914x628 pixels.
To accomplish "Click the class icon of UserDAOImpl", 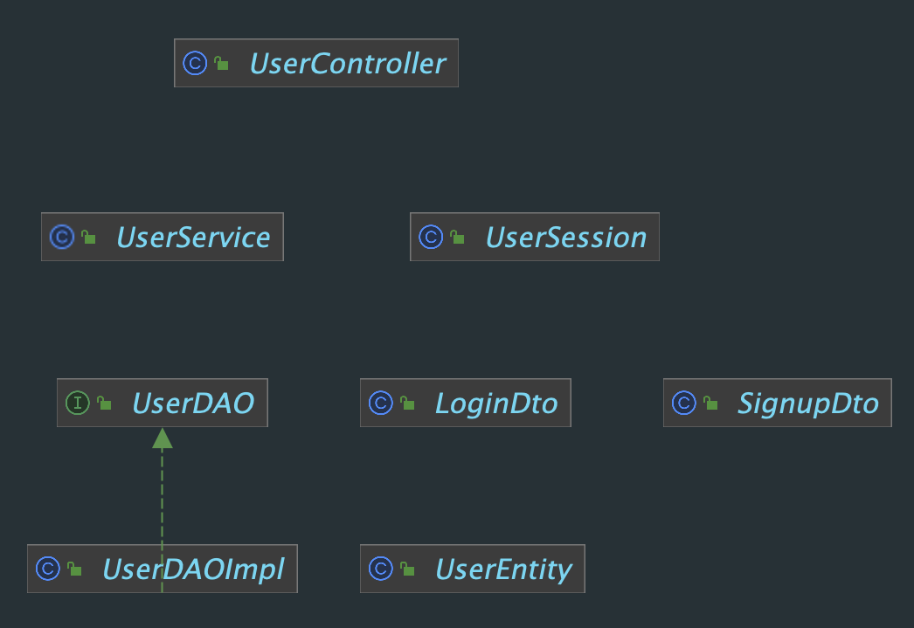I will [48, 569].
